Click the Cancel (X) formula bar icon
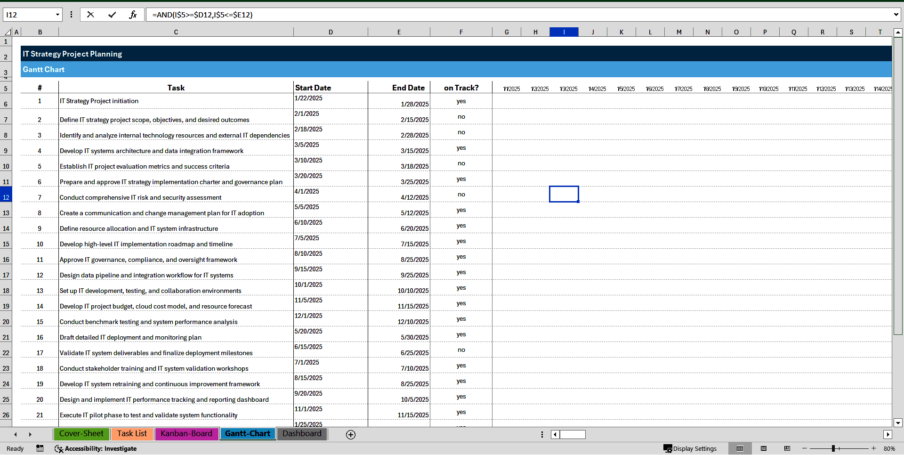Screen dimensions: 904x455 90,15
